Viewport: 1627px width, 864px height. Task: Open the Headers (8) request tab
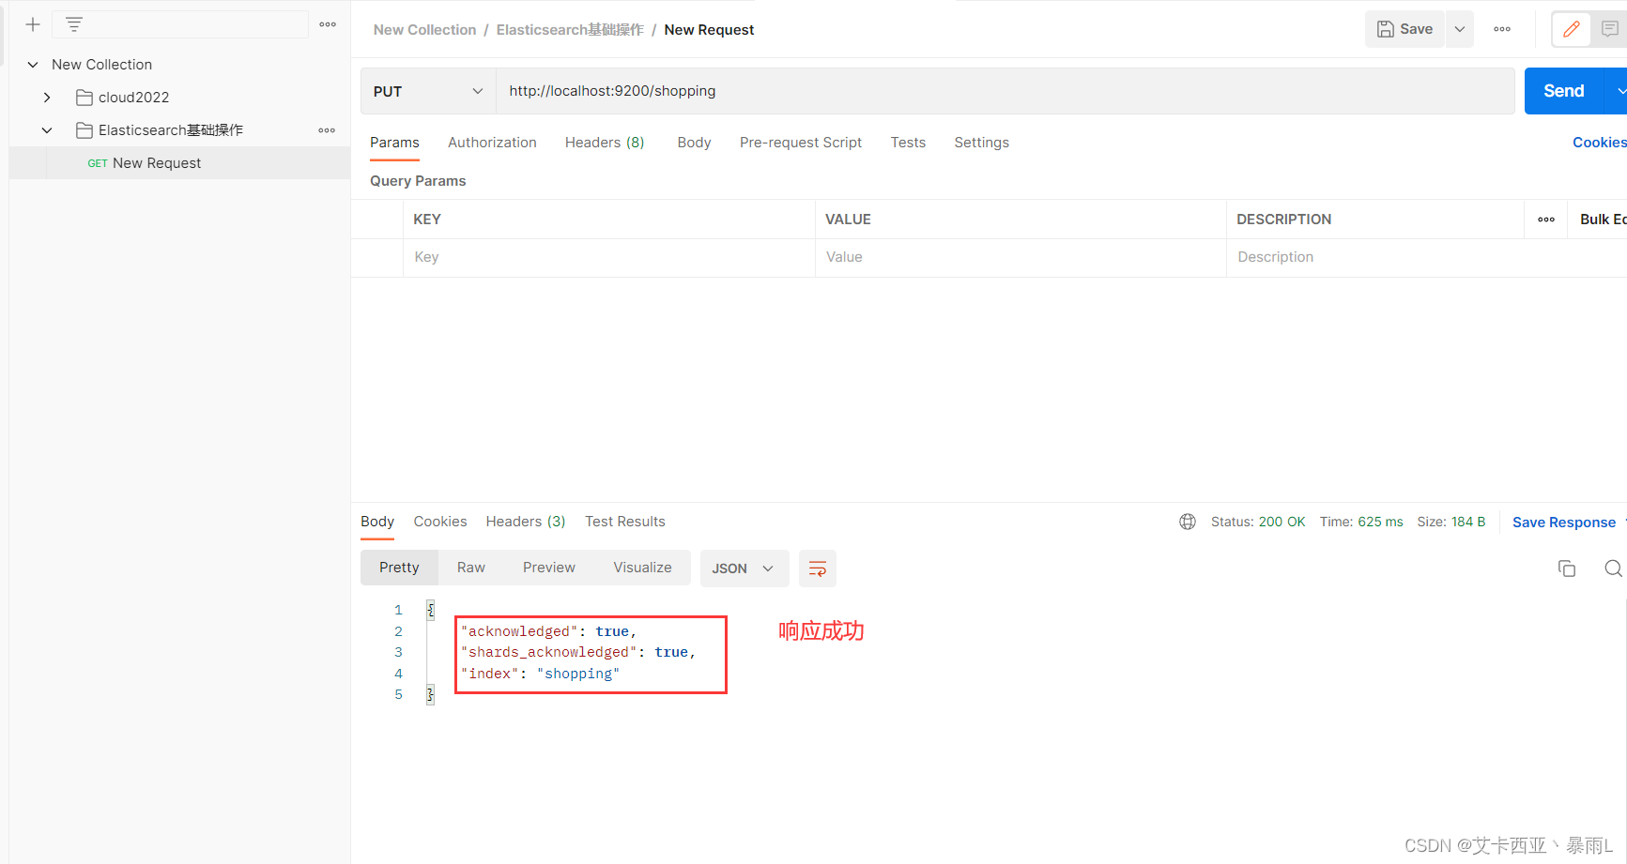click(605, 143)
